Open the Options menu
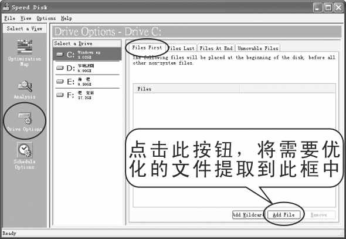Image resolution: width=346 pixels, height=239 pixels. tap(46, 18)
